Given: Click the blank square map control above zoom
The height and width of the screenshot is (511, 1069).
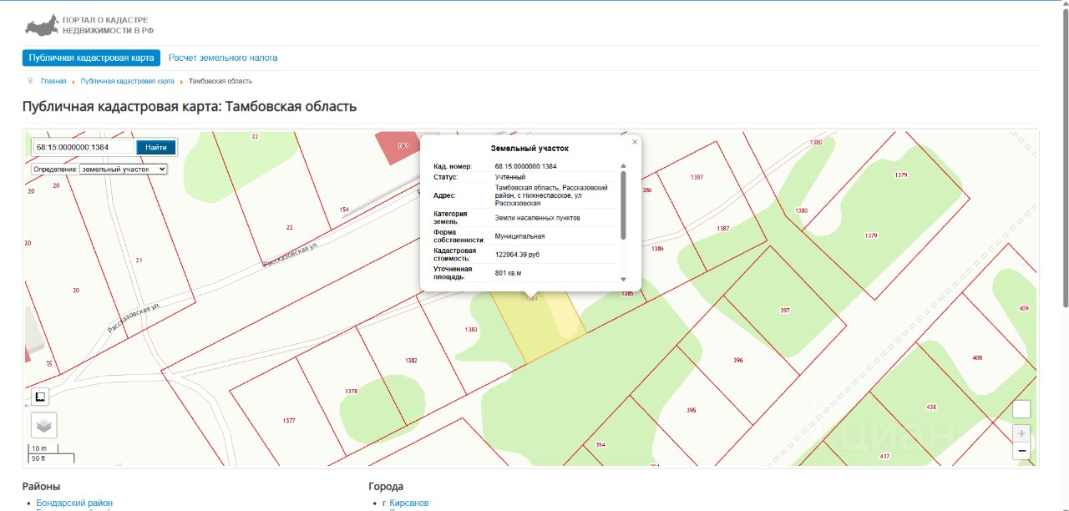Looking at the screenshot, I should [1021, 409].
